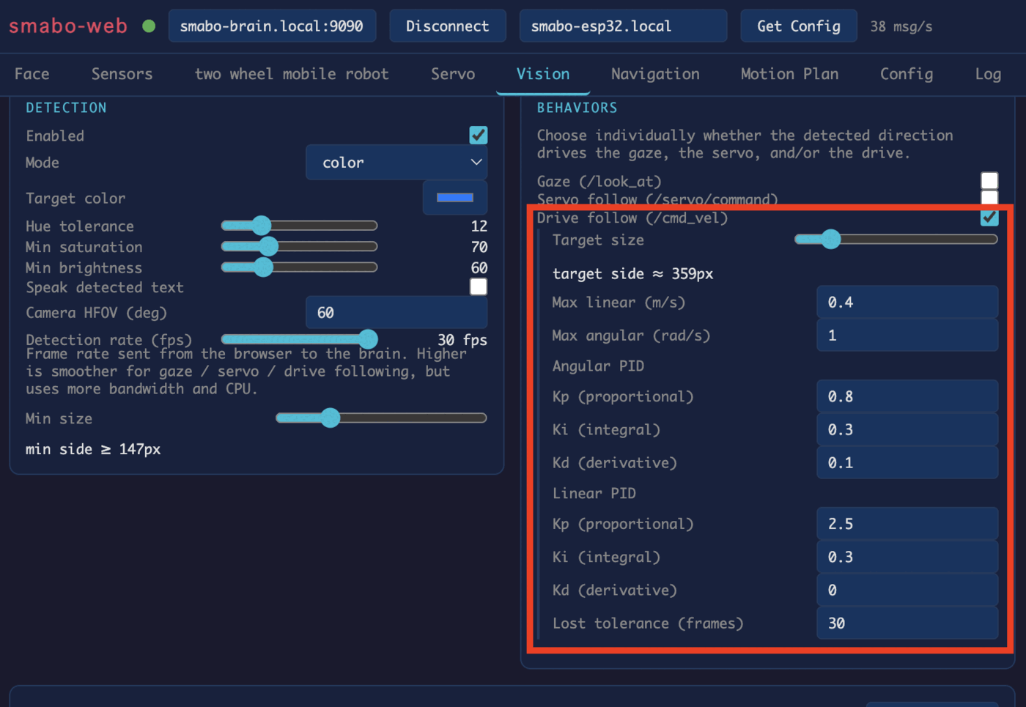Click the Max linear (m/s) field
Viewport: 1026px width, 707px height.
907,302
